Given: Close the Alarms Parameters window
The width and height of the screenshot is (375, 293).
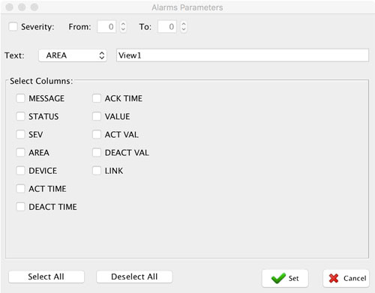Looking at the screenshot, I should (10, 7).
